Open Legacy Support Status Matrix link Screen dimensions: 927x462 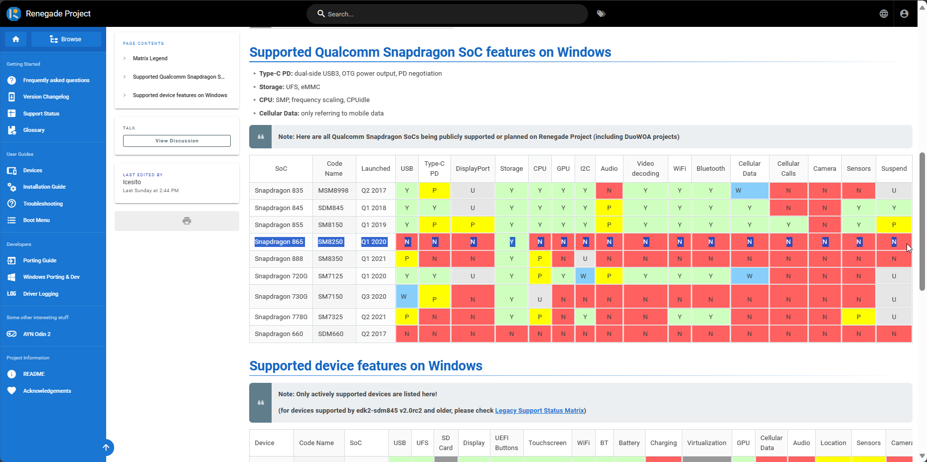[x=539, y=411]
